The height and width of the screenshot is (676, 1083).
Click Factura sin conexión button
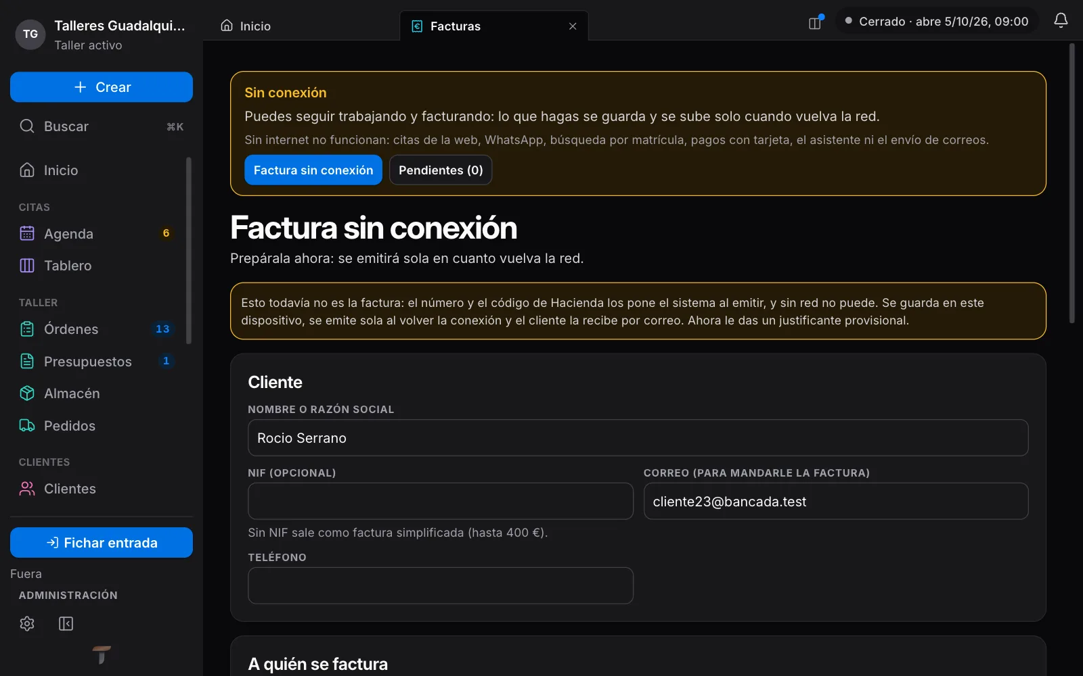coord(313,170)
